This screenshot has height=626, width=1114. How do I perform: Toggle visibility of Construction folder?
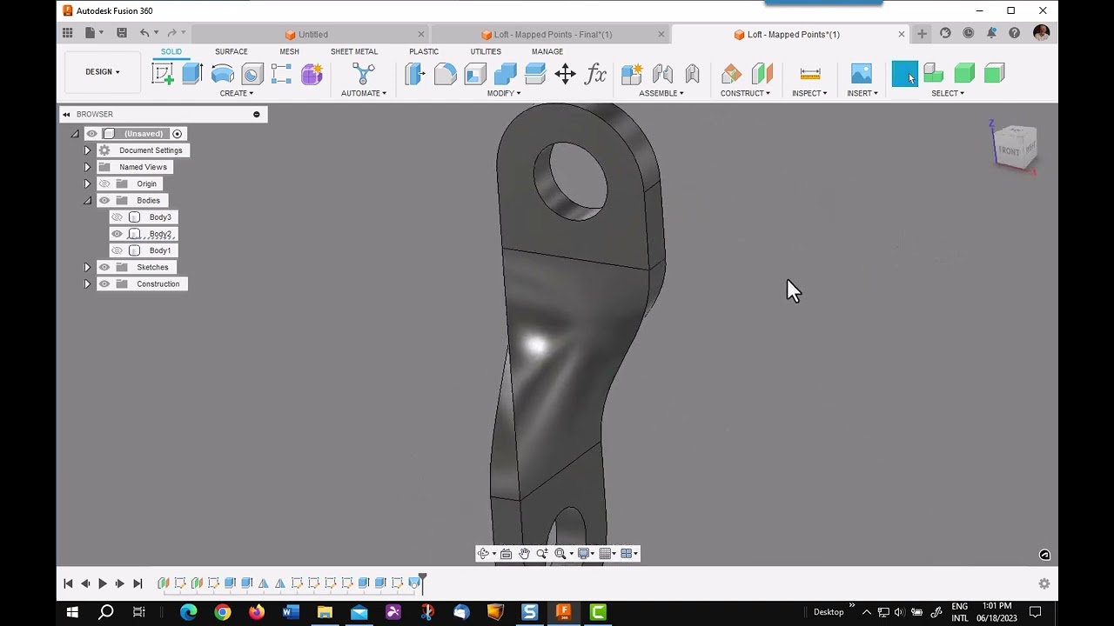pyautogui.click(x=104, y=283)
